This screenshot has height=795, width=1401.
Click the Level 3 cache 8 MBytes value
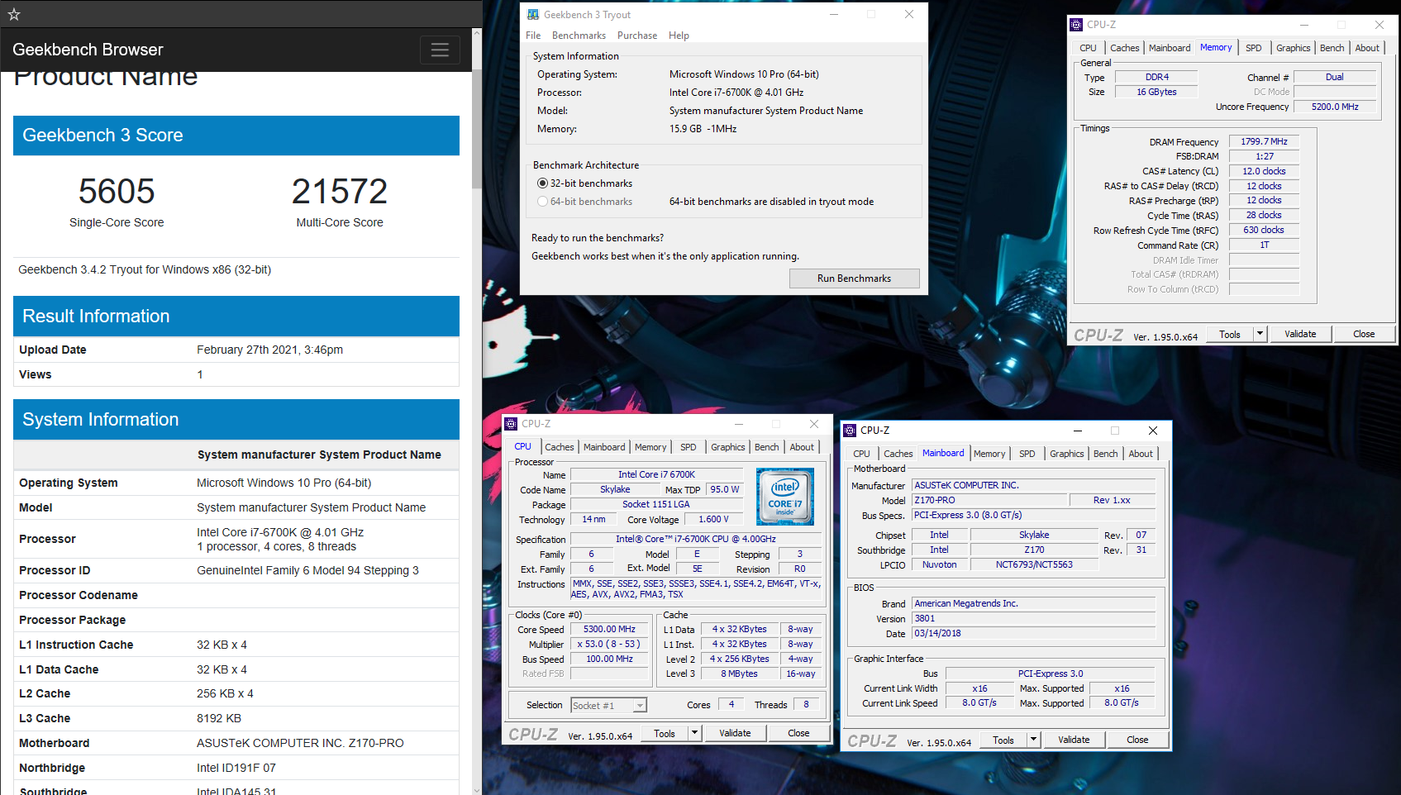click(x=739, y=674)
